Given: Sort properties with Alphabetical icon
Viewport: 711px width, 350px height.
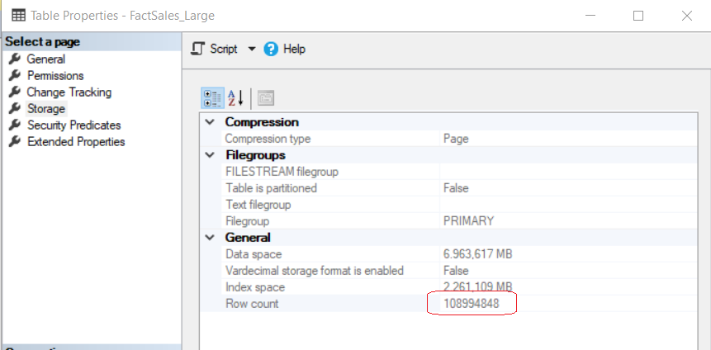Looking at the screenshot, I should 235,98.
